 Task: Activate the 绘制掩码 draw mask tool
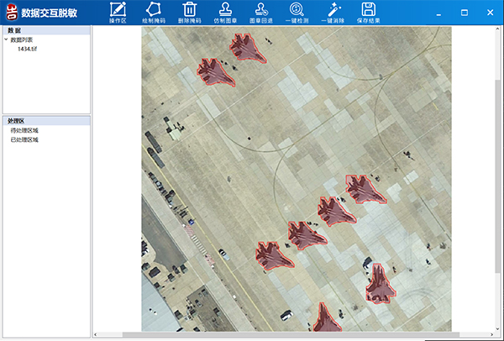[x=155, y=12]
